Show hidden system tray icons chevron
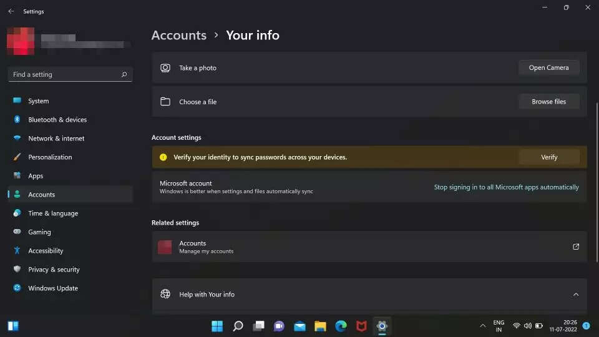The height and width of the screenshot is (337, 599). [x=482, y=326]
